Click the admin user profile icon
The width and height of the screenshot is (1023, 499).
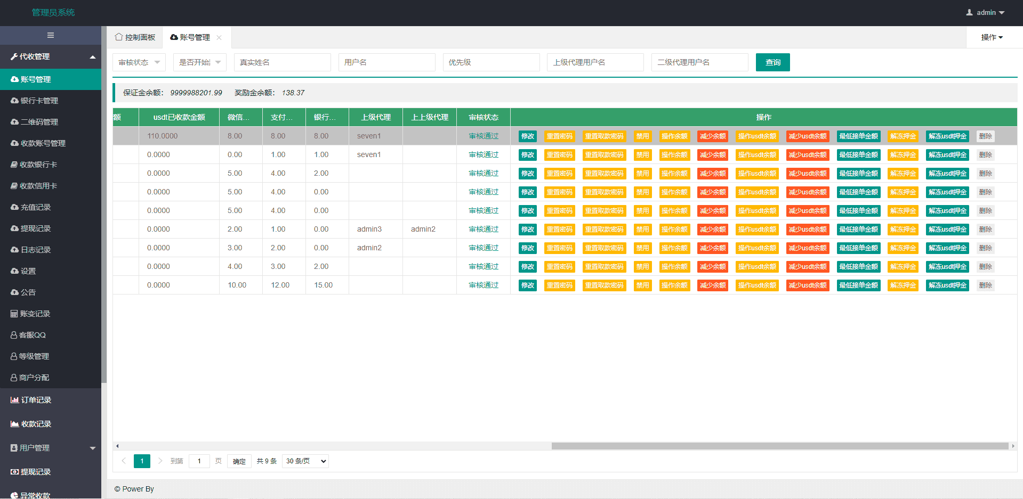point(969,12)
